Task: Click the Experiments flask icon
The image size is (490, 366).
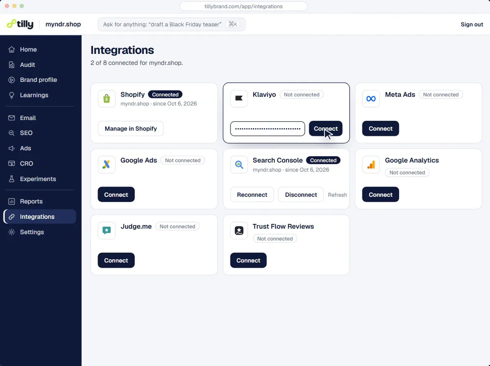Action: pyautogui.click(x=12, y=179)
